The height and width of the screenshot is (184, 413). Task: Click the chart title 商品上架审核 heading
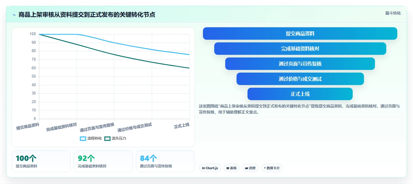pyautogui.click(x=87, y=15)
